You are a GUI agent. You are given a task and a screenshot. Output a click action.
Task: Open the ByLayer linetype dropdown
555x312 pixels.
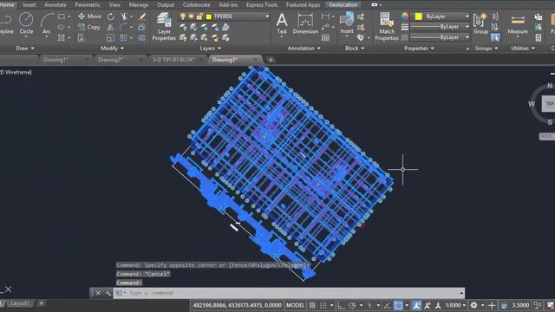[x=467, y=37]
